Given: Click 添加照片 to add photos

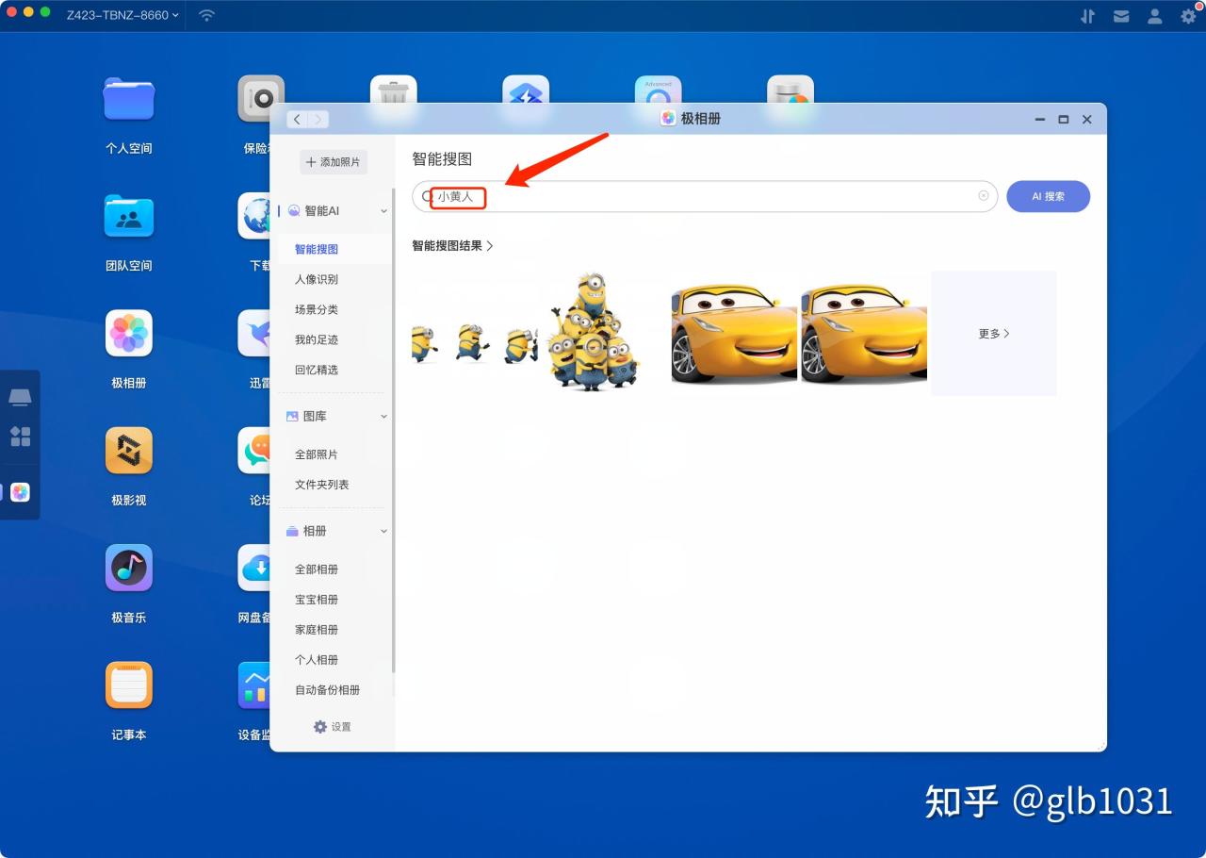Looking at the screenshot, I should click(x=333, y=161).
